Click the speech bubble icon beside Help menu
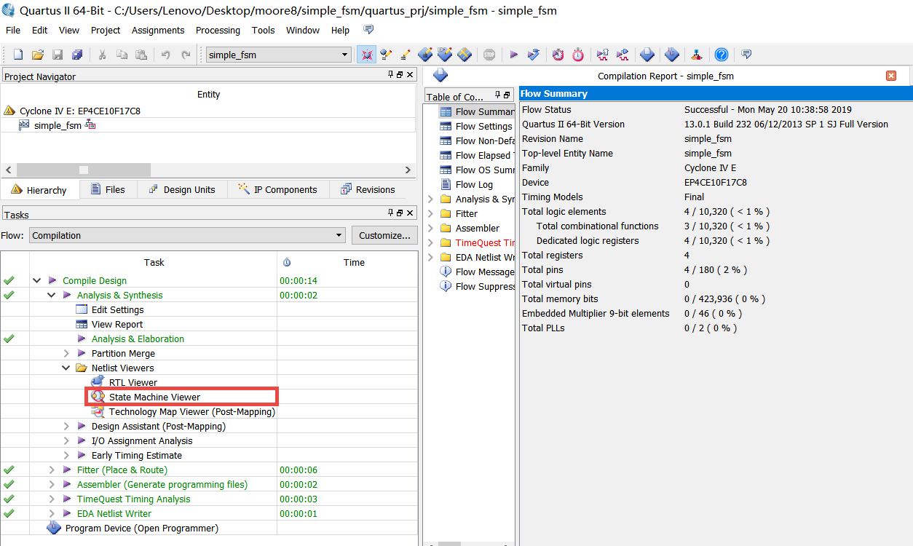 pyautogui.click(x=369, y=30)
